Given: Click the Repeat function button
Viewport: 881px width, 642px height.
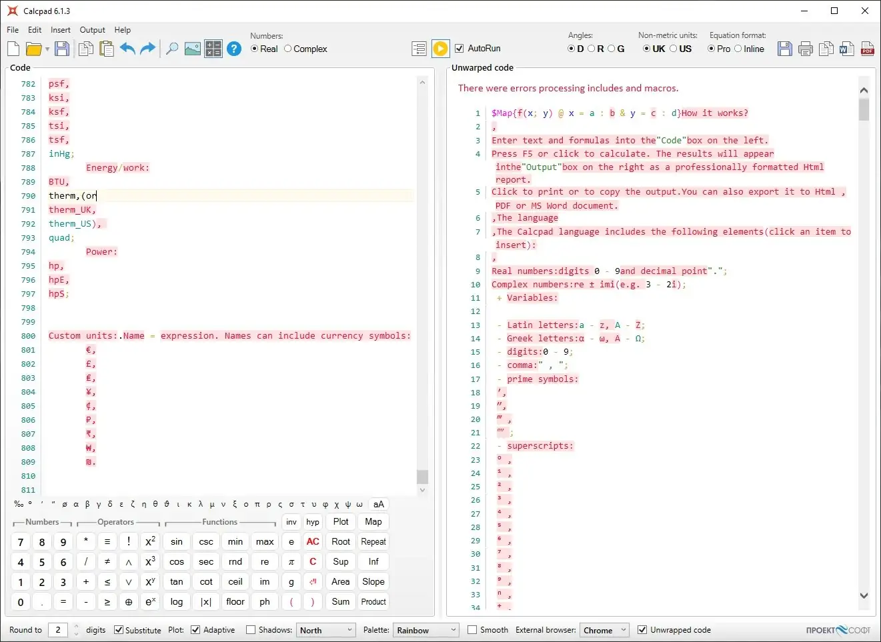Looking at the screenshot, I should 373,542.
